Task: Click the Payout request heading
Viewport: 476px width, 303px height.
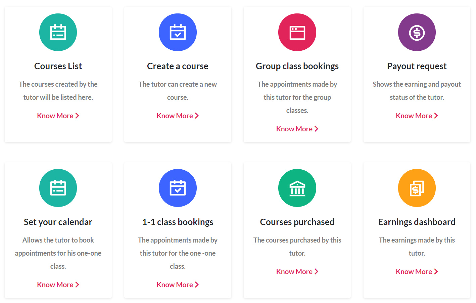Action: [x=417, y=67]
